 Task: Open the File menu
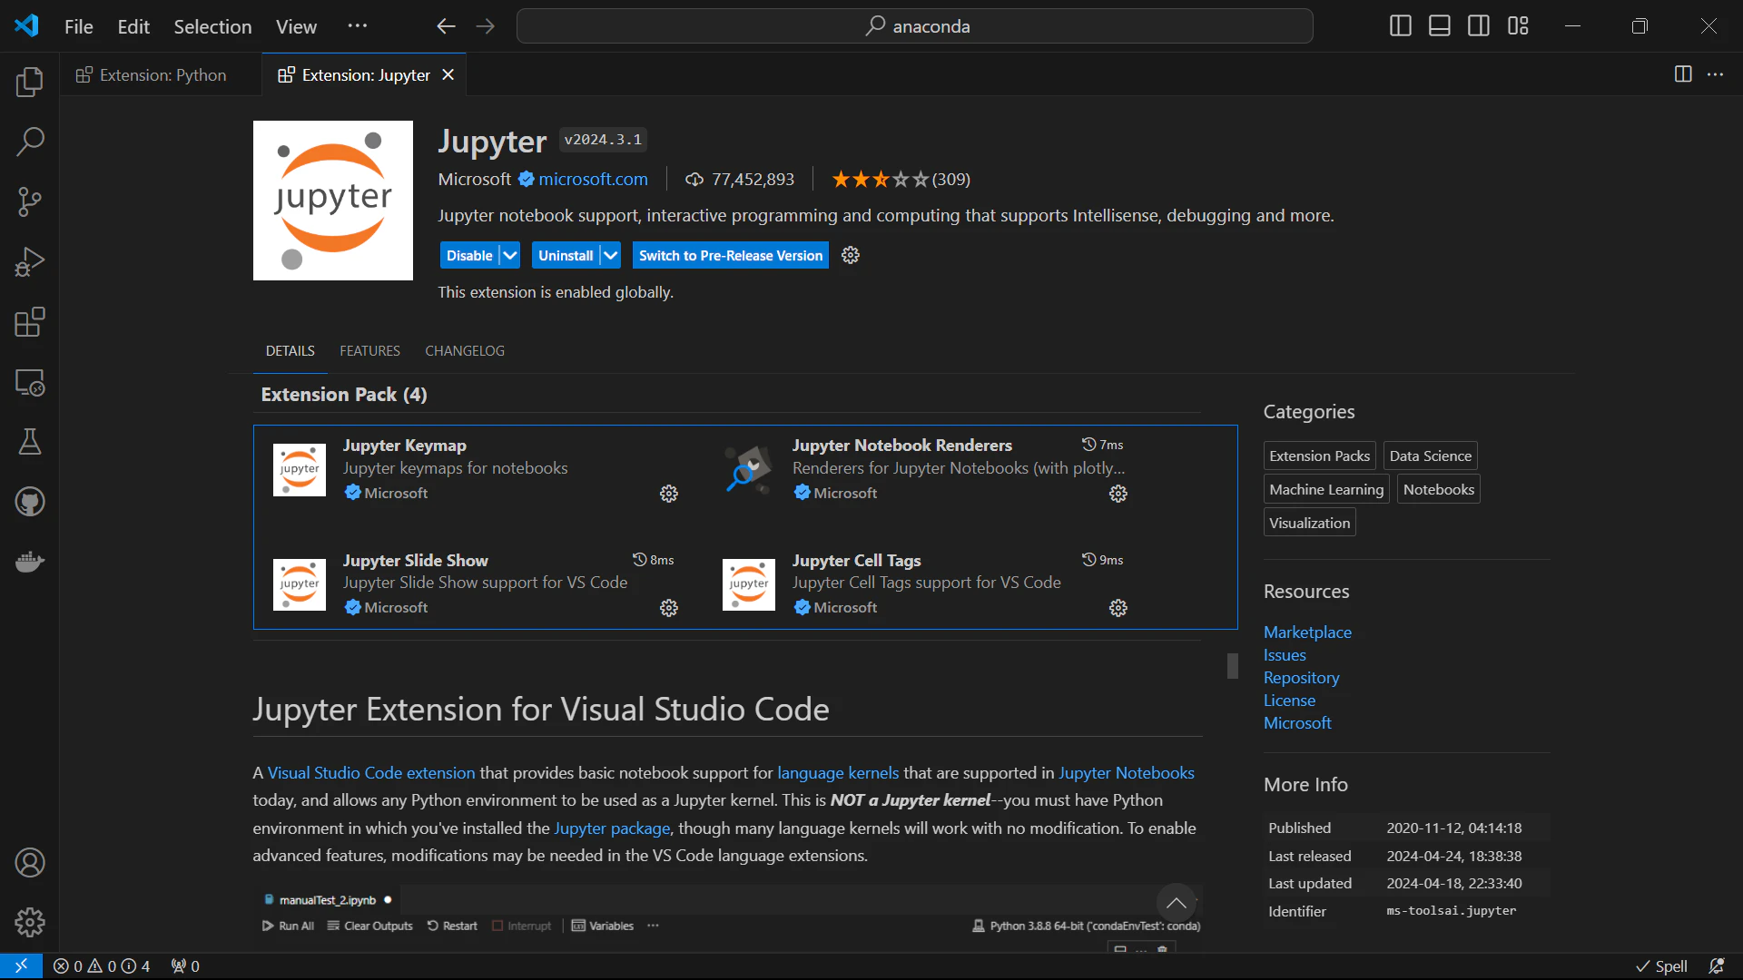79,26
